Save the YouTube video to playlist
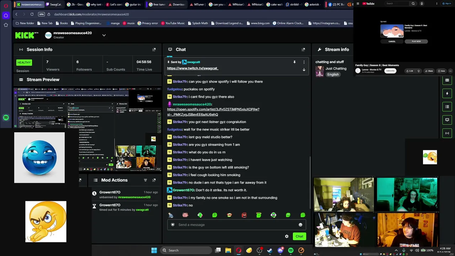Viewport: 455px width, 256px height. [442, 71]
